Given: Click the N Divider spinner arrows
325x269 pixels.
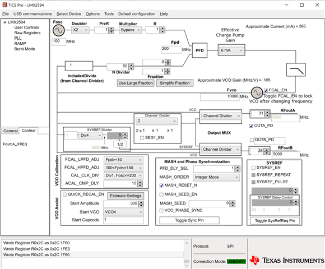Looking at the screenshot, I should [x=131, y=67].
